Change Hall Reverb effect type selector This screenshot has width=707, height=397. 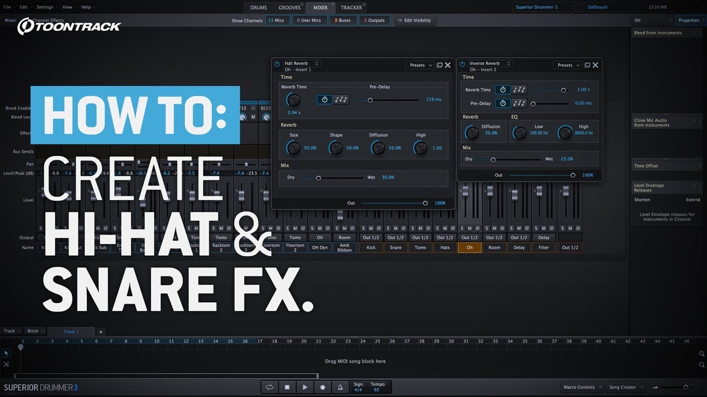tap(302, 63)
